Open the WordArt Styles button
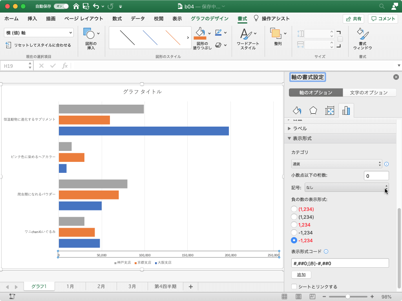The image size is (402, 301). [x=248, y=39]
